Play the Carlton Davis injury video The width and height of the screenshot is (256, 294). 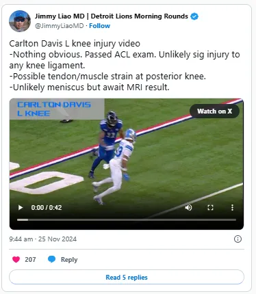click(x=21, y=207)
